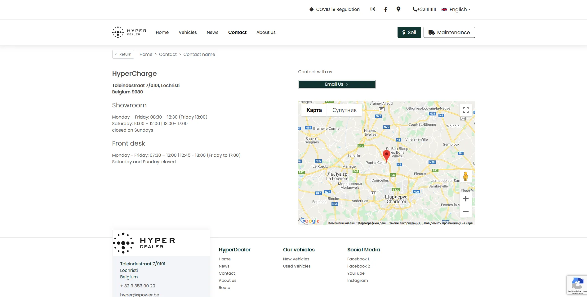Viewport: 587px width, 297px height.
Task: Open Used Vehicles footer link
Action: [297, 266]
